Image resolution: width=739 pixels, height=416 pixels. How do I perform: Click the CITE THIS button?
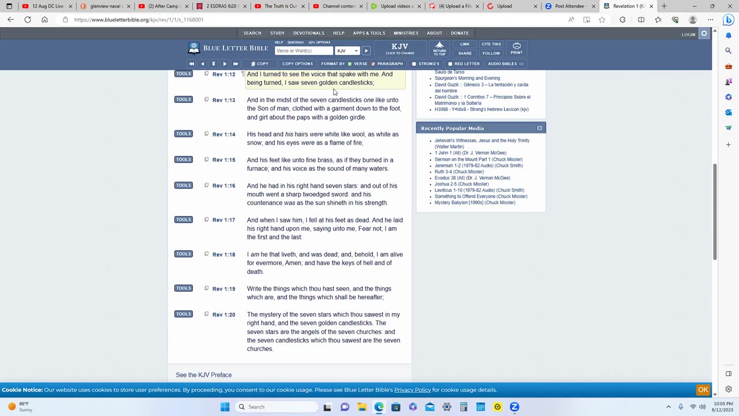491,44
